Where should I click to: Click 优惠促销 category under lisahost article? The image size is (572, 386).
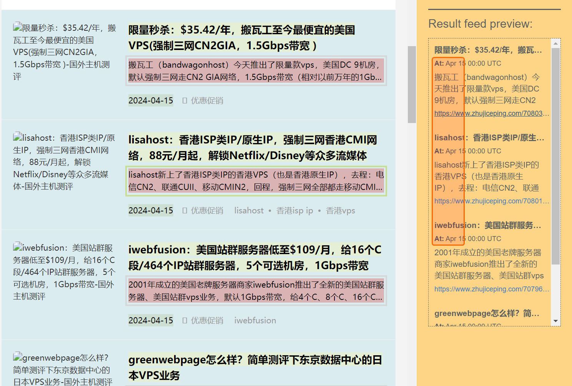[207, 211]
